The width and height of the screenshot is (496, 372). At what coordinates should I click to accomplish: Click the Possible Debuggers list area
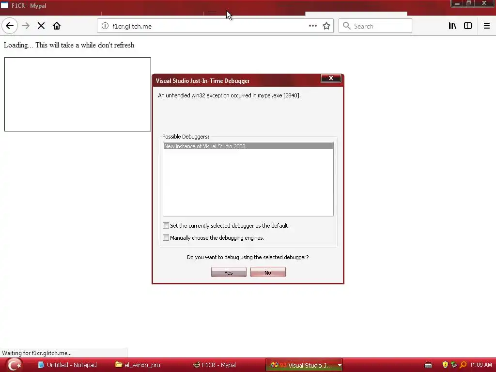pos(248,179)
